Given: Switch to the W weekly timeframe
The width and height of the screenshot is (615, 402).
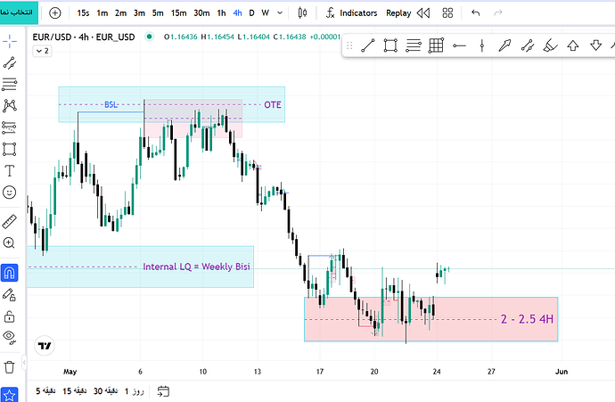Looking at the screenshot, I should pyautogui.click(x=266, y=13).
